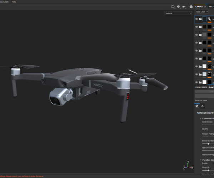
Task: Click the XYZ axis gizmo in viewport
Action: (x=188, y=166)
